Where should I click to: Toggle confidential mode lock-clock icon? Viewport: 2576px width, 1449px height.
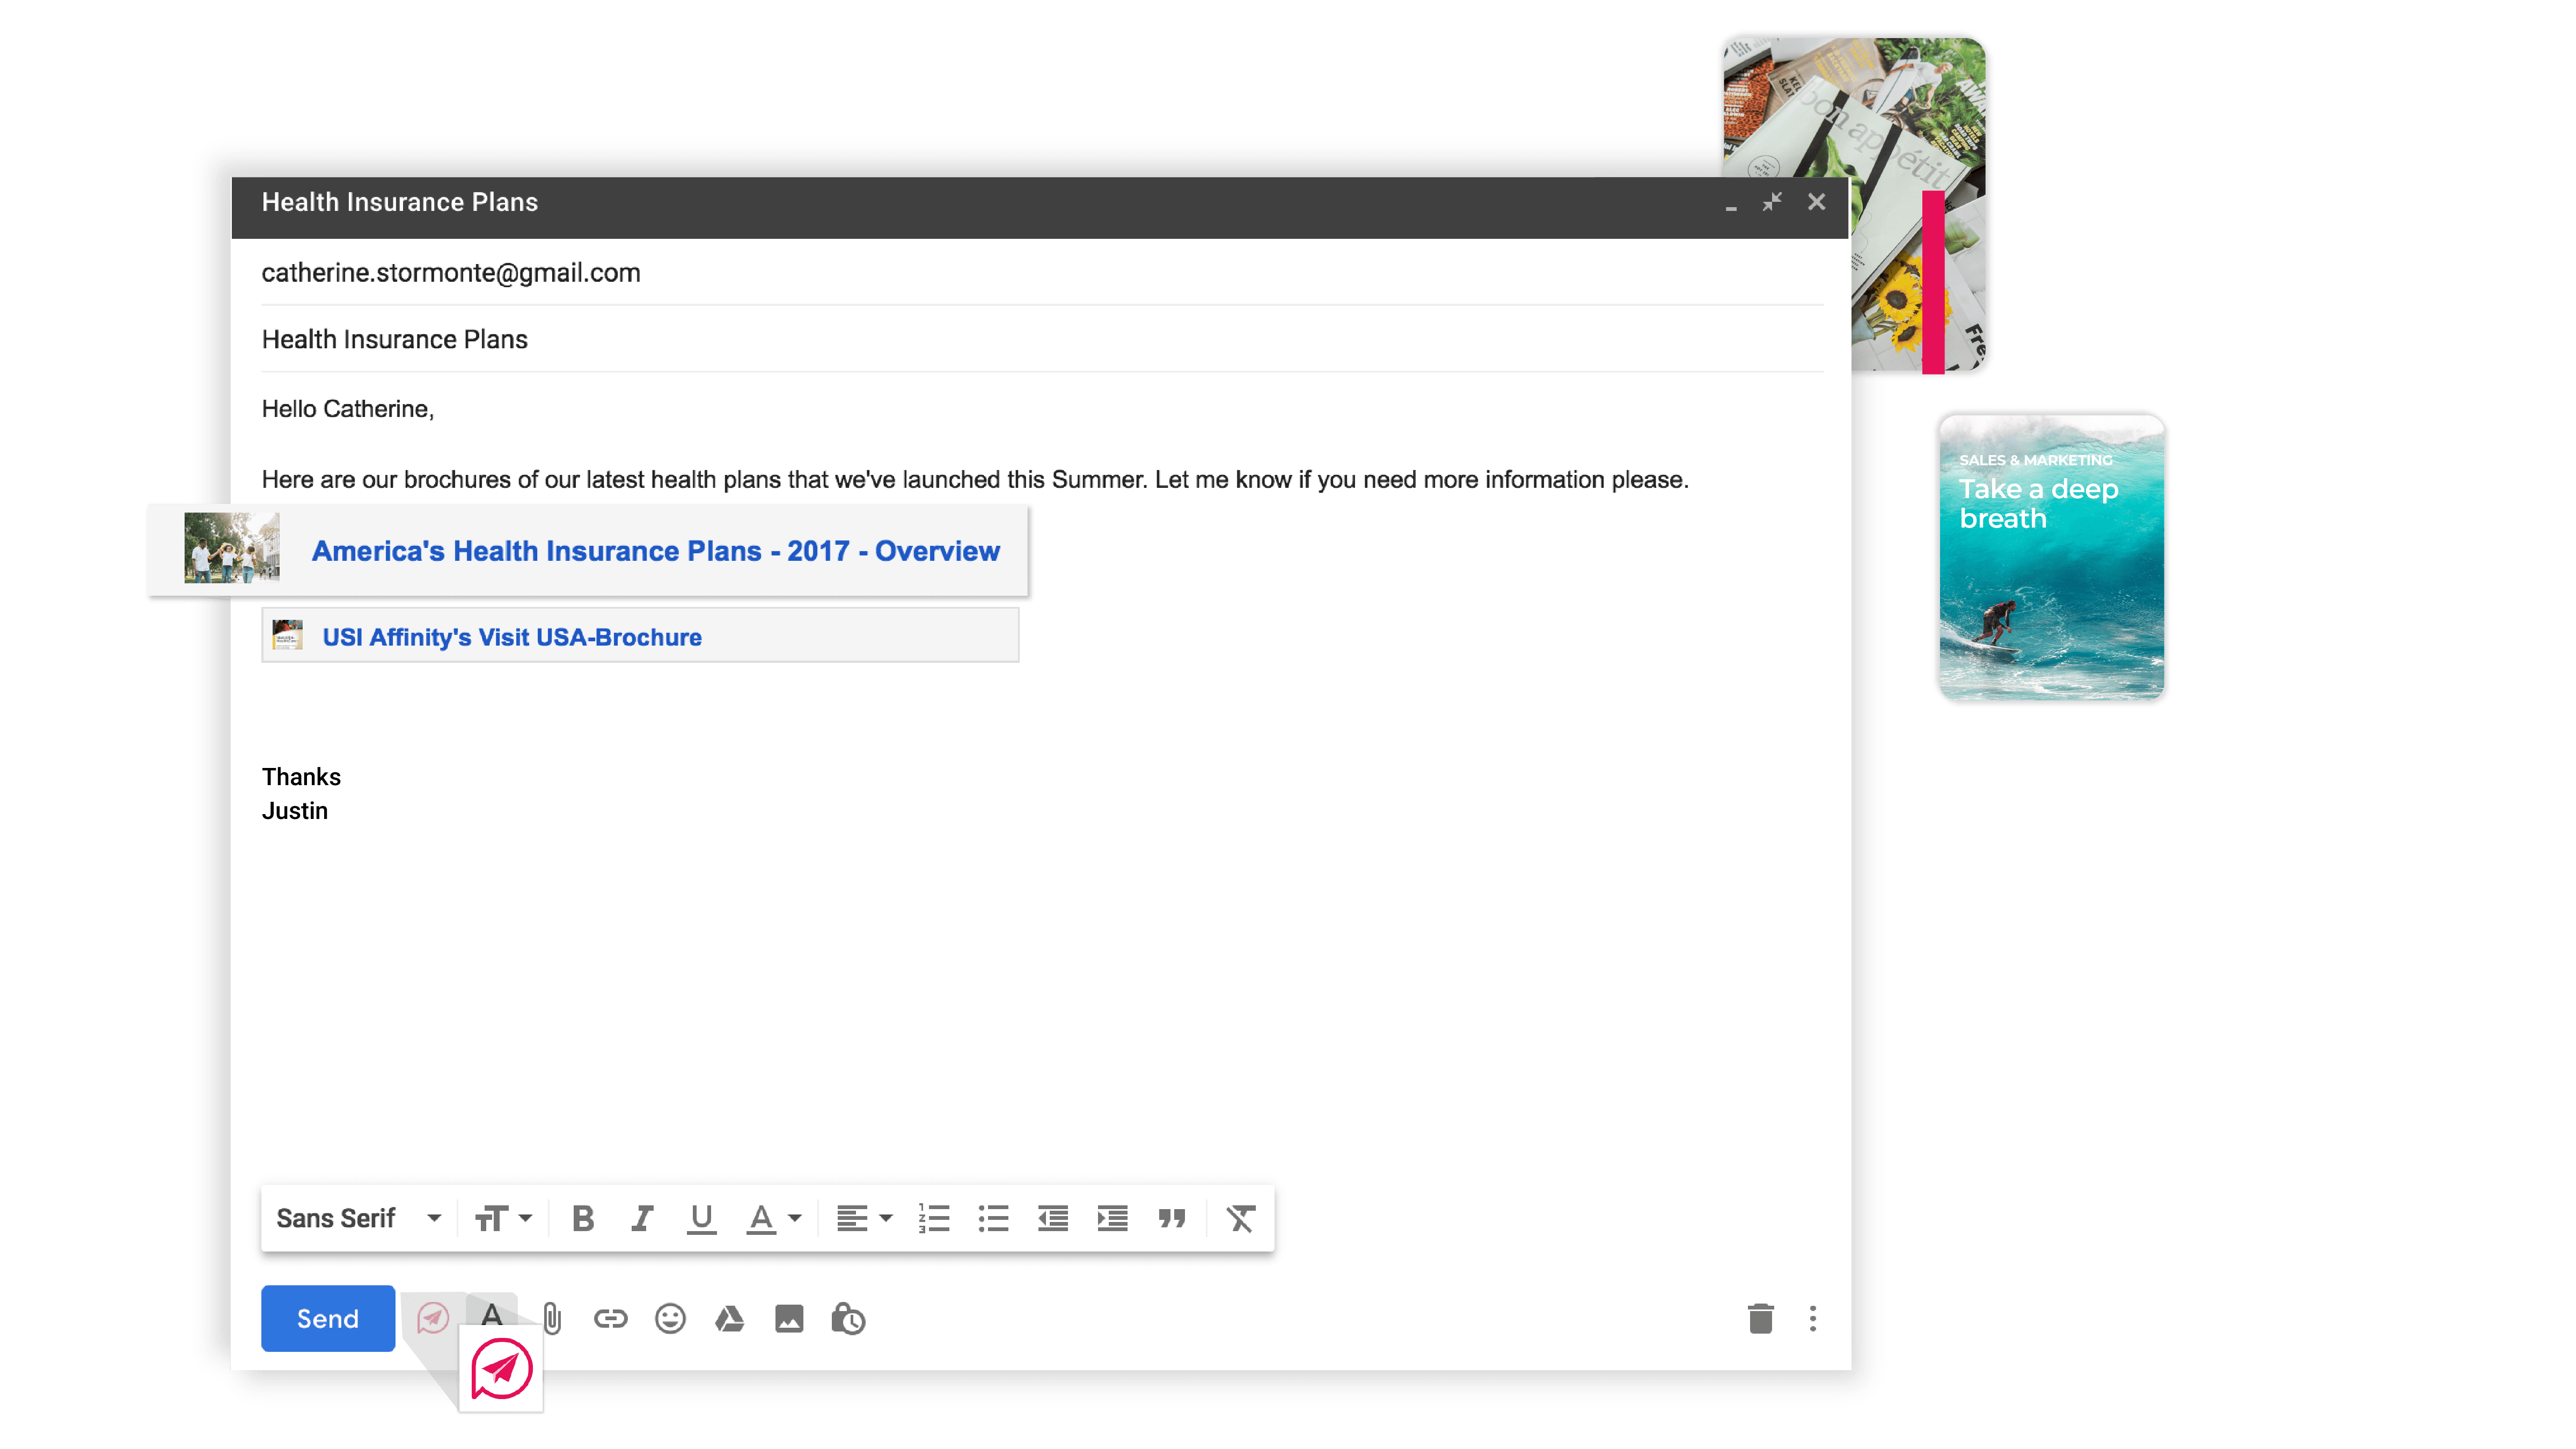(848, 1318)
